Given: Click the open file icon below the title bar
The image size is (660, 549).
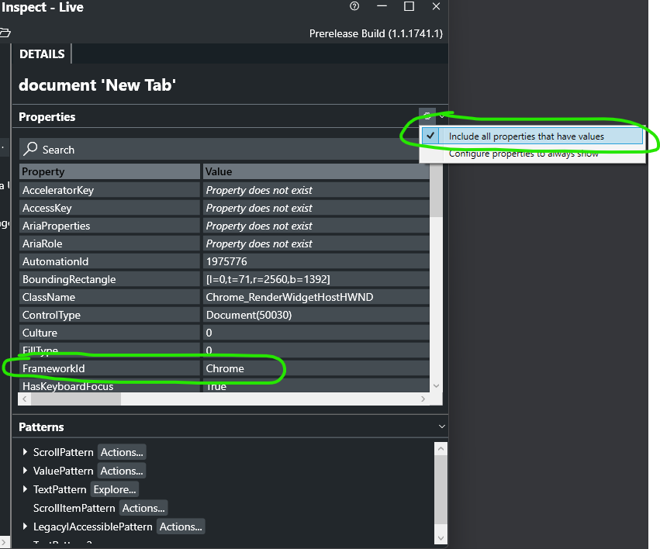Looking at the screenshot, I should pyautogui.click(x=6, y=31).
